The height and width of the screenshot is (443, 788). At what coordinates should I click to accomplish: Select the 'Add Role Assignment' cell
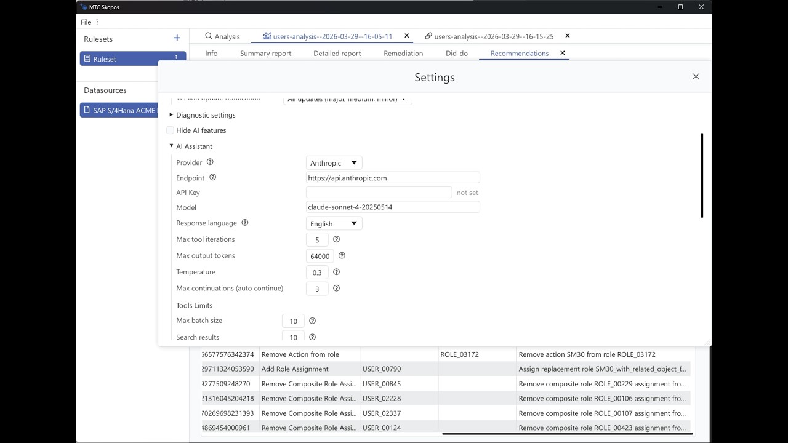pos(309,369)
